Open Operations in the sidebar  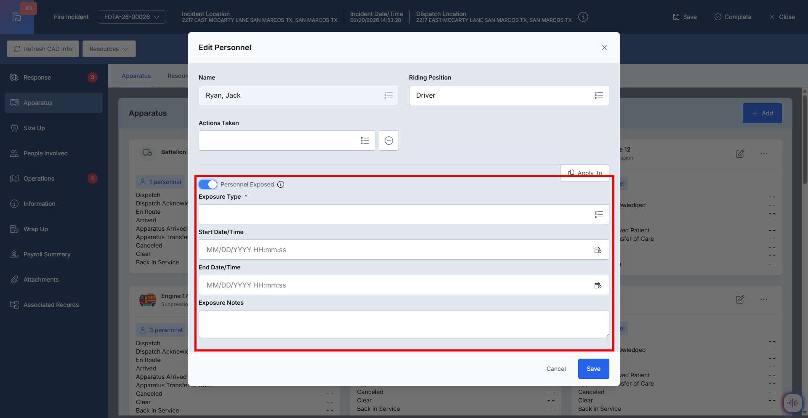(x=39, y=178)
